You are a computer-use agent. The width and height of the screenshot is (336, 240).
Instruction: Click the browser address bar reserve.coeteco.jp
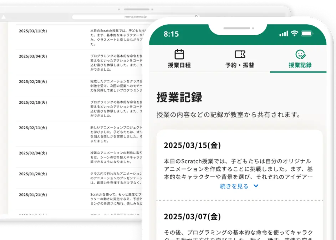pos(136,17)
